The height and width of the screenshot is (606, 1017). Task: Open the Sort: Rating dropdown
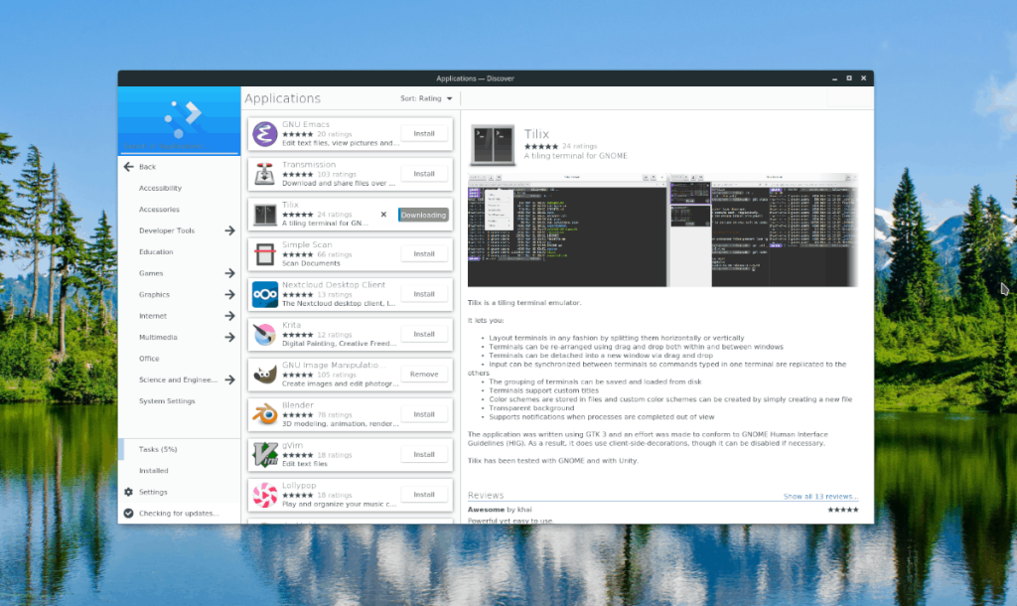(x=422, y=98)
